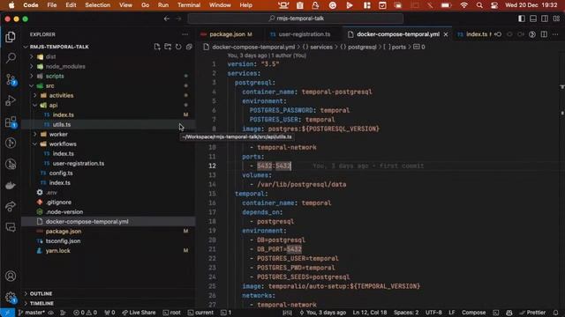Click the command center search field
The image size is (565, 317).
296,18
